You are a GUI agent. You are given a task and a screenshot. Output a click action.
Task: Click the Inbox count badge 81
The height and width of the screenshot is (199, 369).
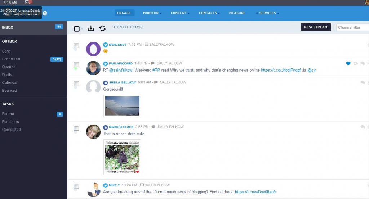(59, 27)
